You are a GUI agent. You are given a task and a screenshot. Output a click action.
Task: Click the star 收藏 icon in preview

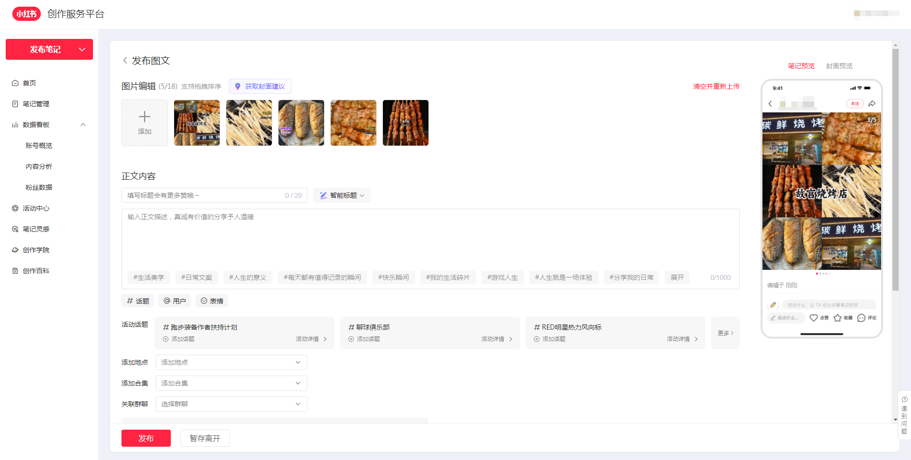pos(837,318)
